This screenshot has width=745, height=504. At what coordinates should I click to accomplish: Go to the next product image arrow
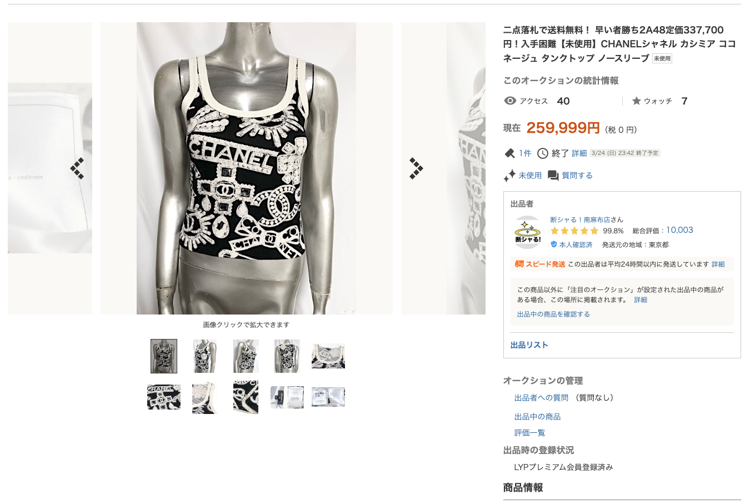(416, 168)
